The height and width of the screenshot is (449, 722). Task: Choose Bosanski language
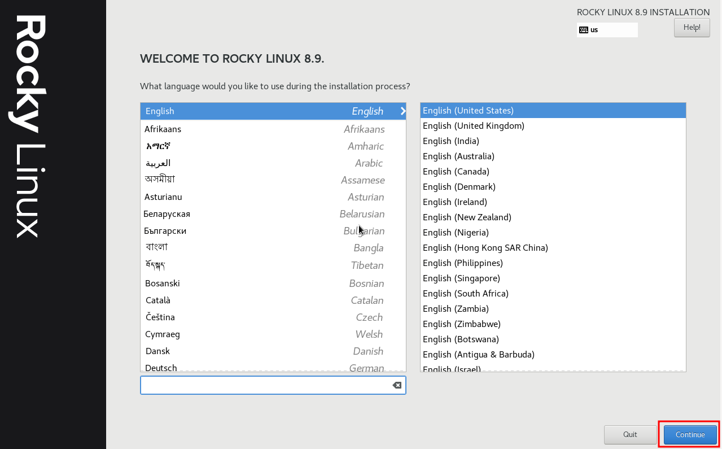[x=273, y=283]
